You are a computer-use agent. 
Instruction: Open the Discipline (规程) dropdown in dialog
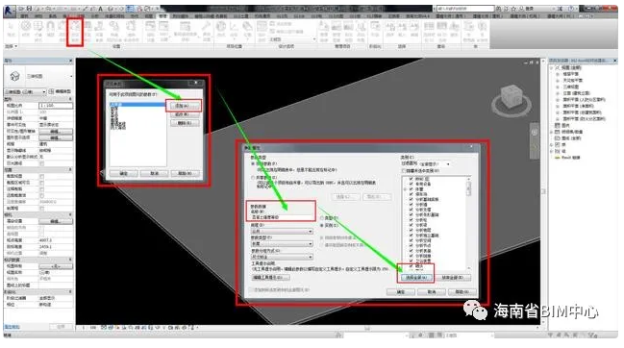[282, 232]
